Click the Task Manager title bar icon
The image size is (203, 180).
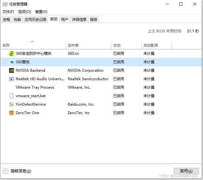point(5,4)
